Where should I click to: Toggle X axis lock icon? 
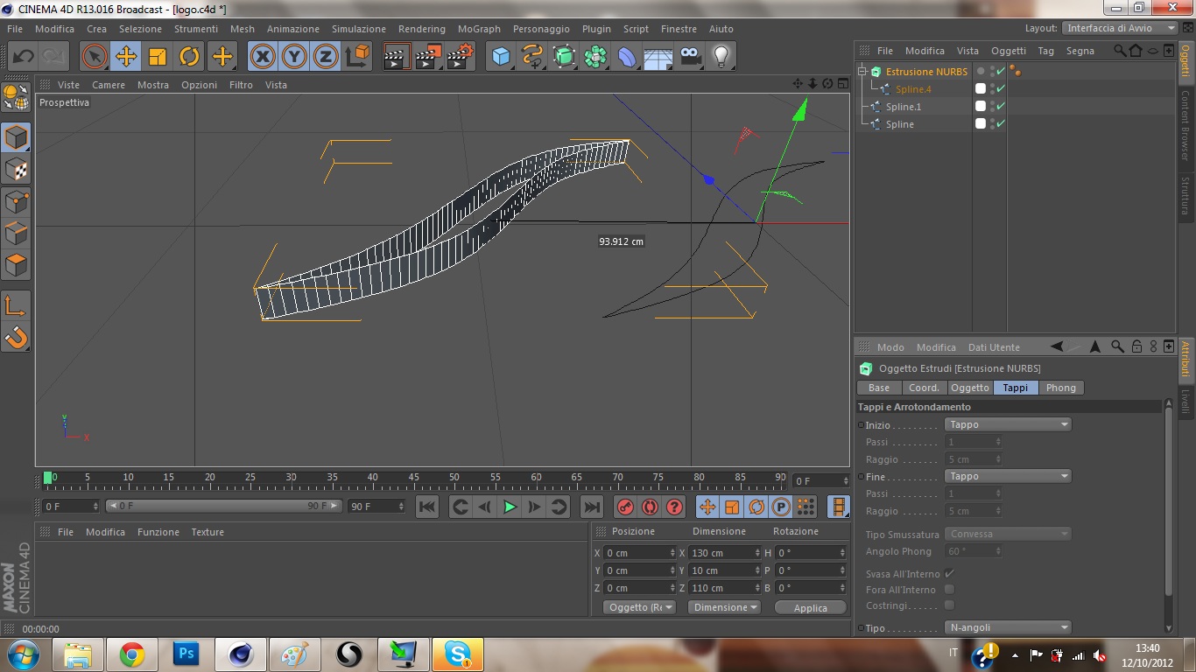pyautogui.click(x=262, y=57)
